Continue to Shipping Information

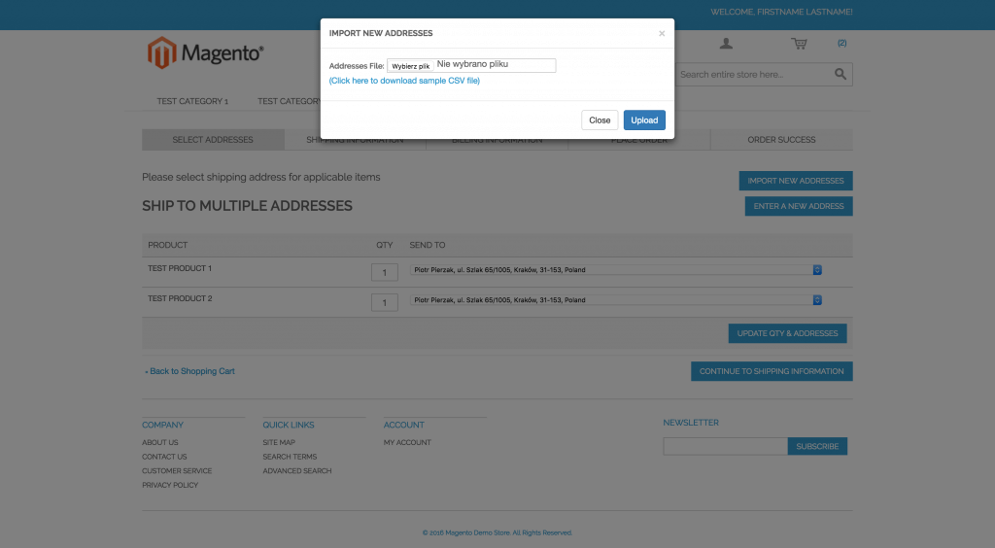[x=772, y=371]
